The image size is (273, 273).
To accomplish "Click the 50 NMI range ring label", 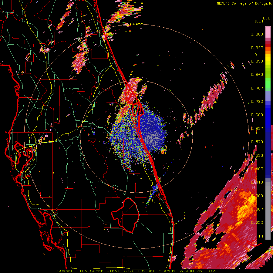I will click(136, 80).
